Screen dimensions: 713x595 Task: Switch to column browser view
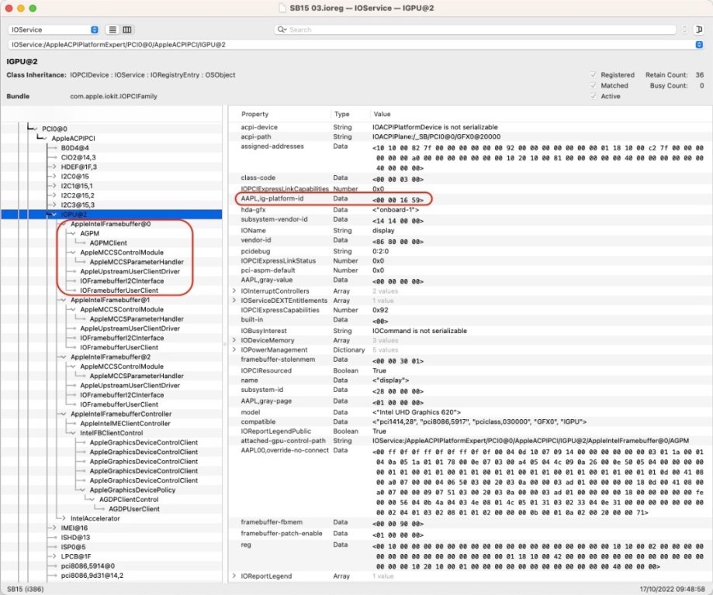coord(127,29)
